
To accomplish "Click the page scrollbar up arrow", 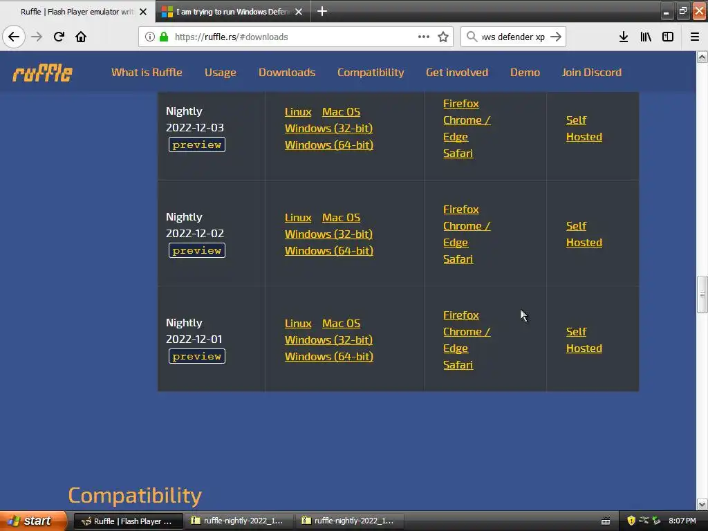I will coord(702,57).
